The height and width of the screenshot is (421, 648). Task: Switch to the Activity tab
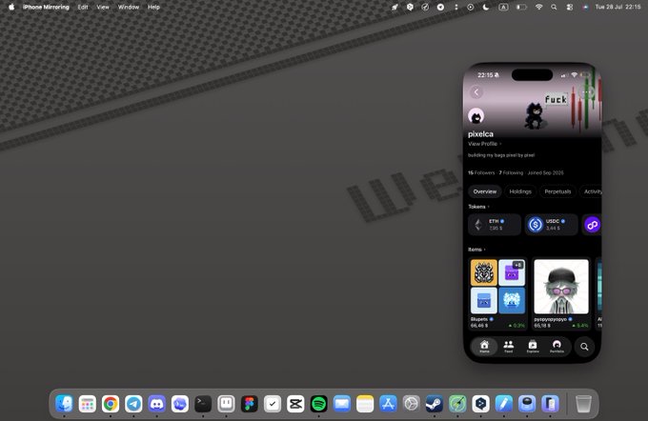click(592, 191)
